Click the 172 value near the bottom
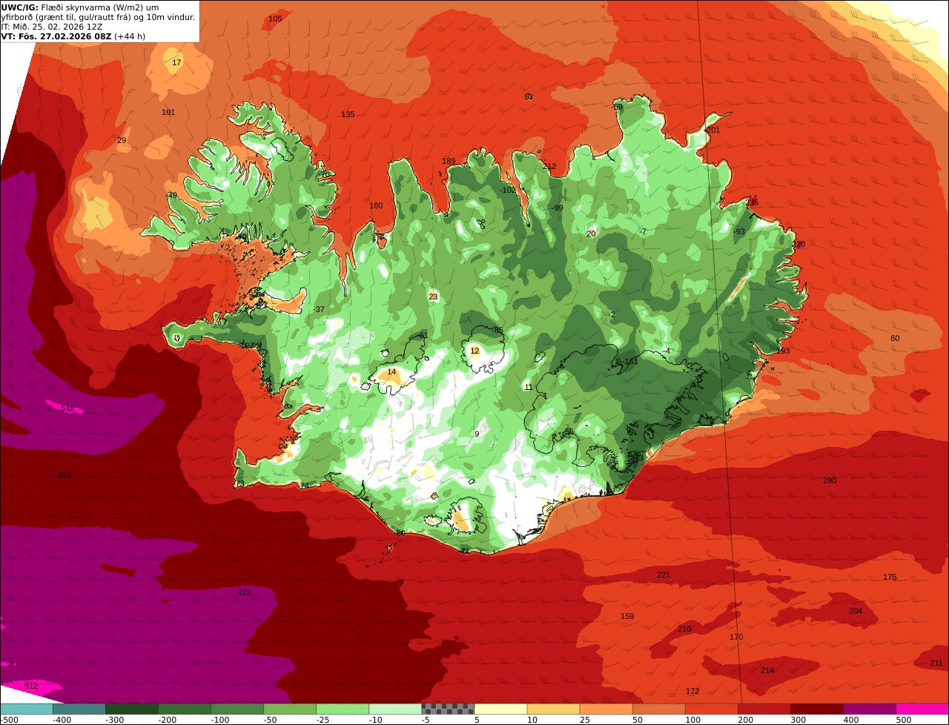This screenshot has height=725, width=949. click(x=692, y=692)
